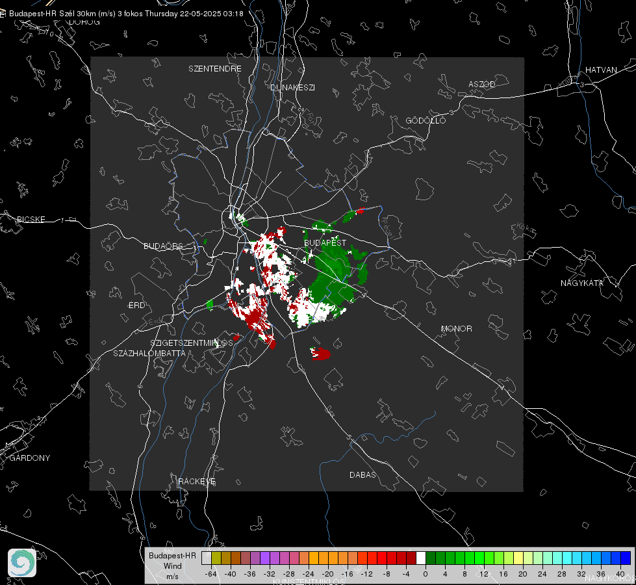Click the DUNAKESZI town label
Screen dimensions: 636x585
[x=292, y=87]
